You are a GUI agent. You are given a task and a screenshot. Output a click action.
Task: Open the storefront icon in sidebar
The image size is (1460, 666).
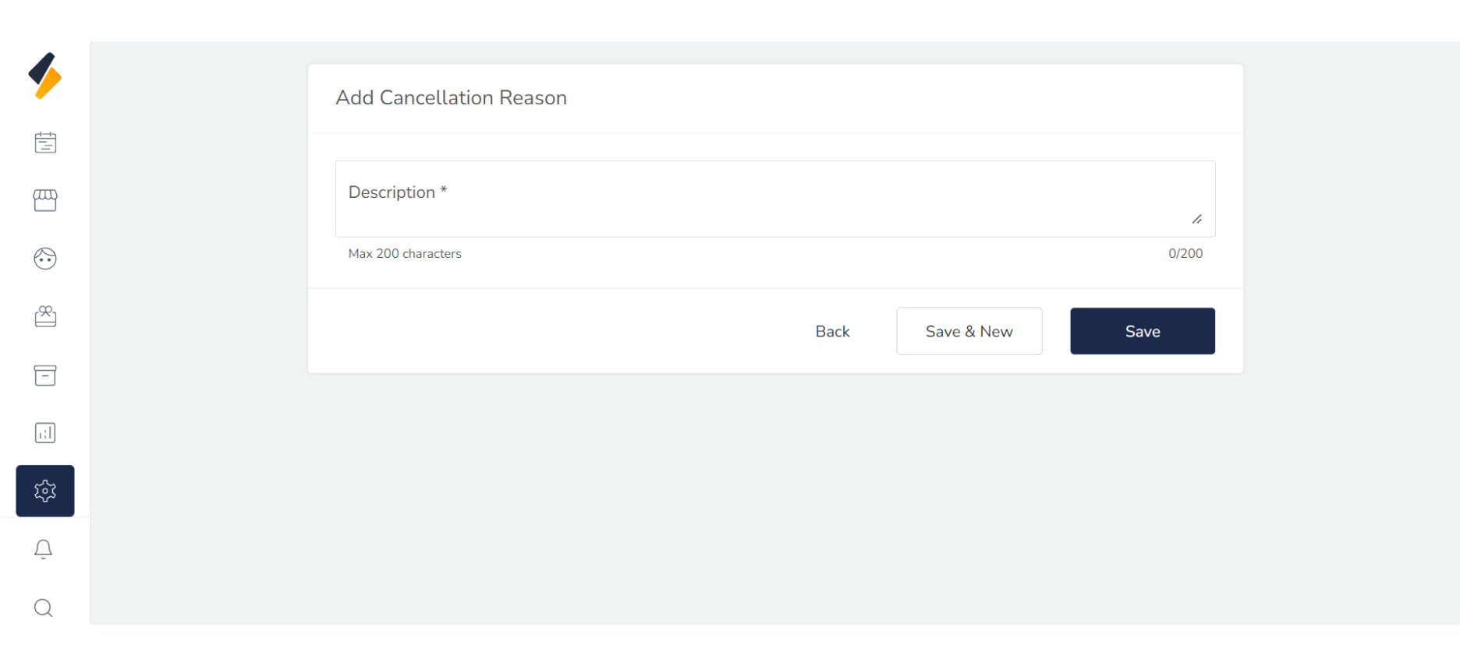(x=45, y=200)
